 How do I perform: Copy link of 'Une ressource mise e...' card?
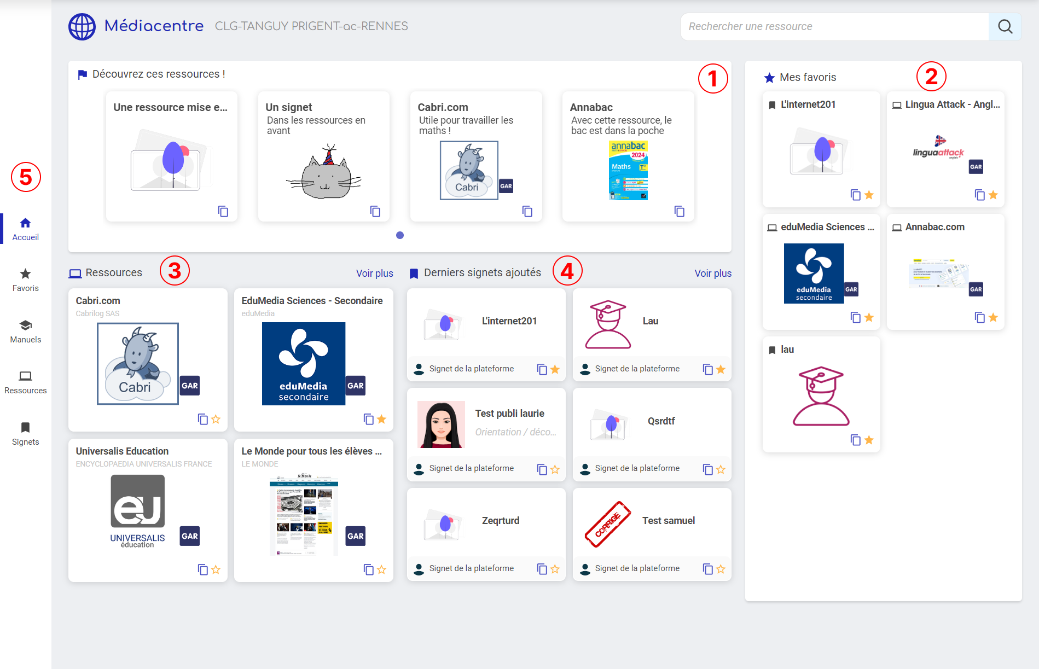point(223,211)
